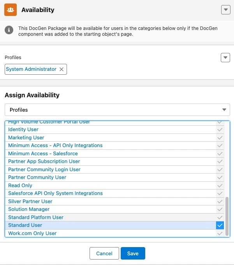Toggle check for Standard Platform User
The height and width of the screenshot is (265, 234).
click(x=220, y=218)
